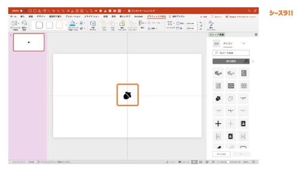Switch to slide sorter grid view

[201, 162]
